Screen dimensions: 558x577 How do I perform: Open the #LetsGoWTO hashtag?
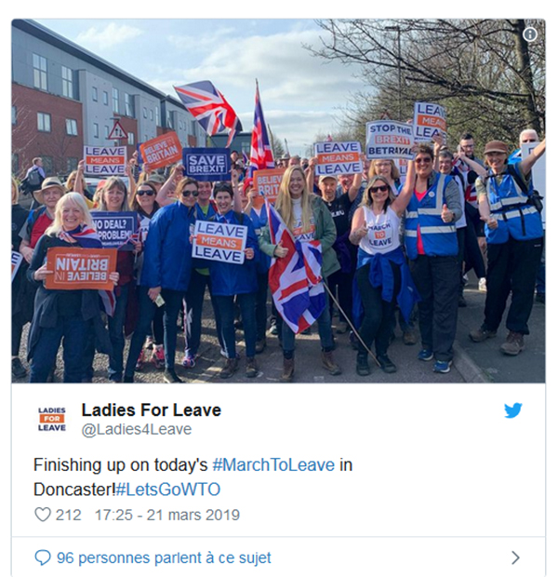coord(167,490)
